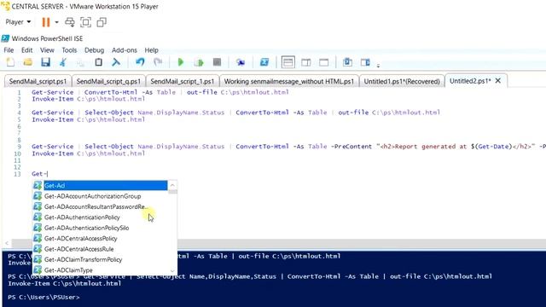Send Ctrl+Alt+Del to the virtual machine
Viewport: 546px width, 307px height.
[x=70, y=22]
